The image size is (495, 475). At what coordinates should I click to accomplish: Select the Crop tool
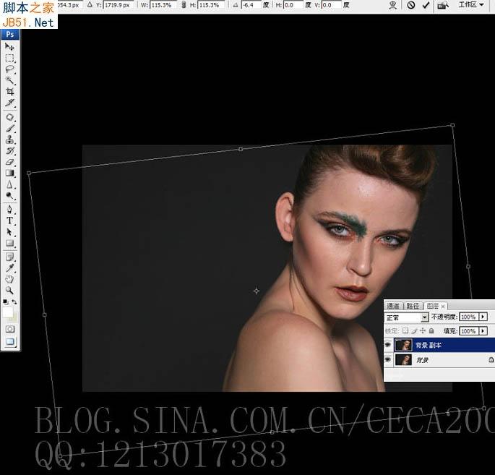pos(9,92)
